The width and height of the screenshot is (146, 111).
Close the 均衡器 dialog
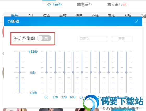pos(137,21)
